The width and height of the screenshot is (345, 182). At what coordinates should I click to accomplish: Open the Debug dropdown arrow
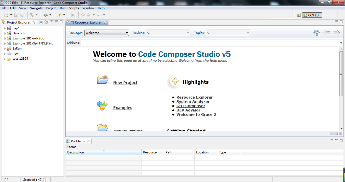pyautogui.click(x=50, y=15)
